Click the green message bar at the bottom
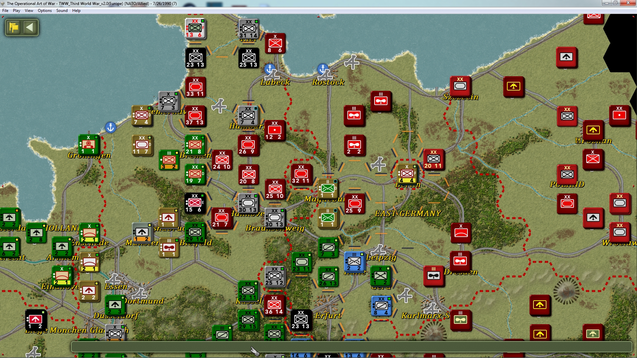This screenshot has height=358, width=637. pyautogui.click(x=351, y=347)
